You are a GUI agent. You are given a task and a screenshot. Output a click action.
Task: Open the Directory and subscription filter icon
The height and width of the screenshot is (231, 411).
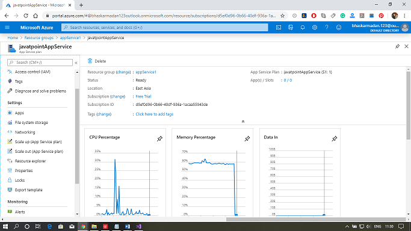tap(291, 27)
